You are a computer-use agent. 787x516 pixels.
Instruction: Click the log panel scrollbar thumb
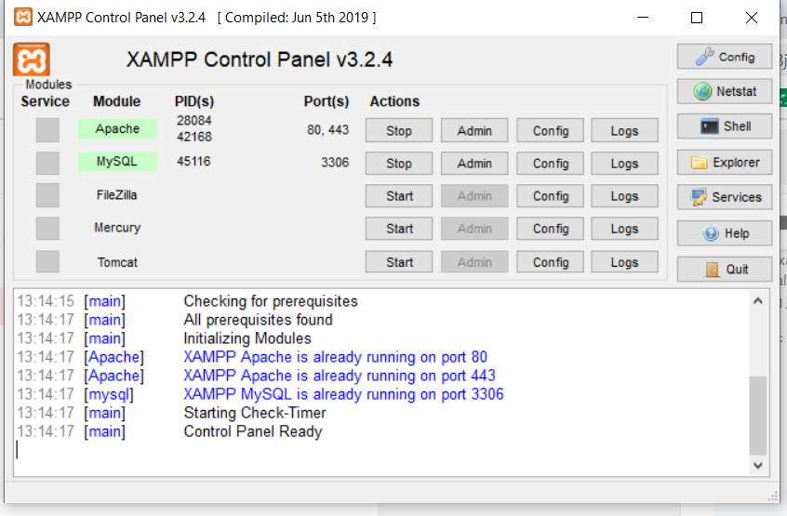[758, 416]
